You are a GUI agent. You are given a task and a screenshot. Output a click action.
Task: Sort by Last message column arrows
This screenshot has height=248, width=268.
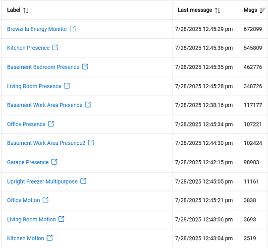[217, 10]
